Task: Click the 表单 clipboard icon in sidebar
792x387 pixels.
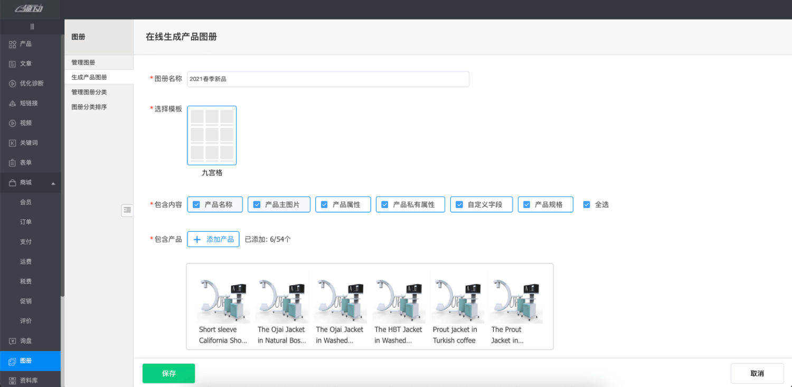Action: tap(13, 163)
